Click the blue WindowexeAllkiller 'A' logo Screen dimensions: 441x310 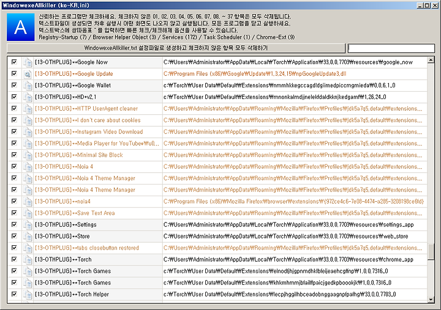21,28
